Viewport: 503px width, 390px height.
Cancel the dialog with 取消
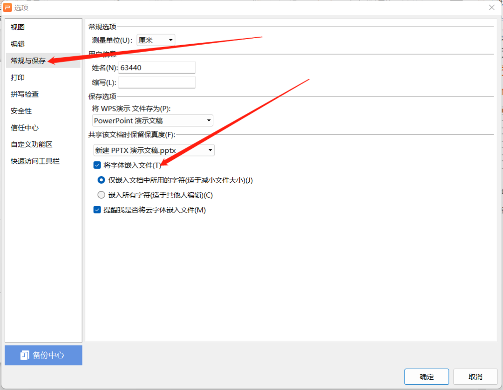475,376
